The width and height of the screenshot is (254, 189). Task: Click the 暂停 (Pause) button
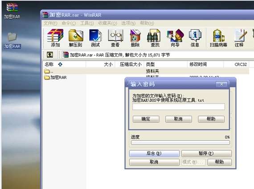point(206,153)
